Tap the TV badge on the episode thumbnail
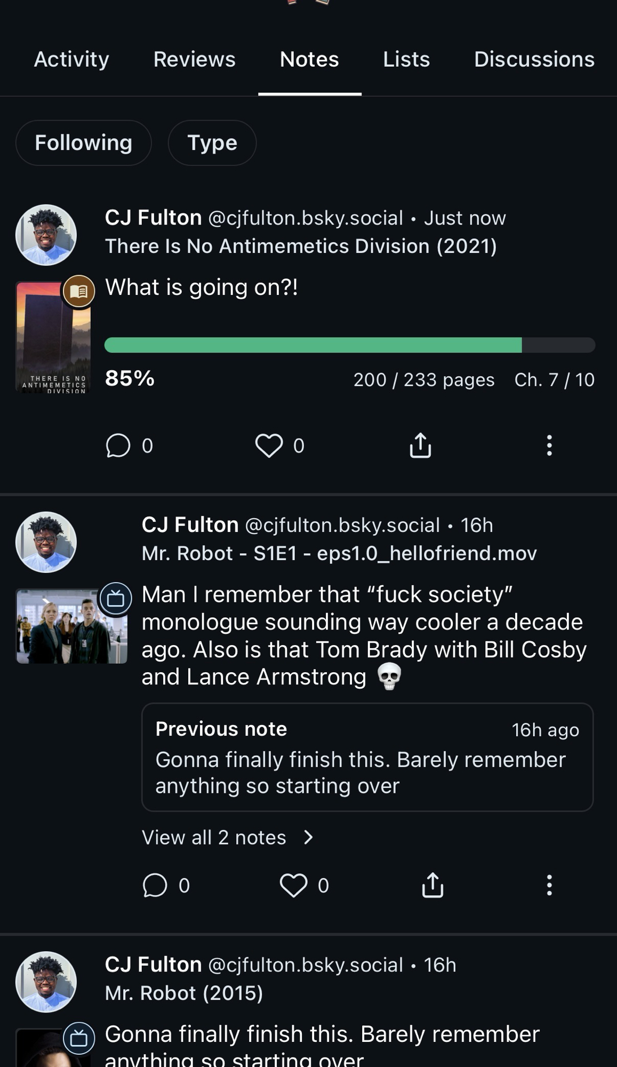 (x=116, y=599)
